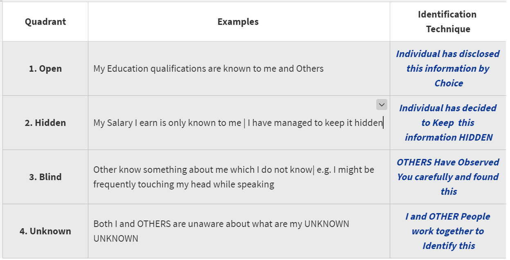The width and height of the screenshot is (510, 260).
Task: Click the word 'Choice' in blue text
Action: 449,83
